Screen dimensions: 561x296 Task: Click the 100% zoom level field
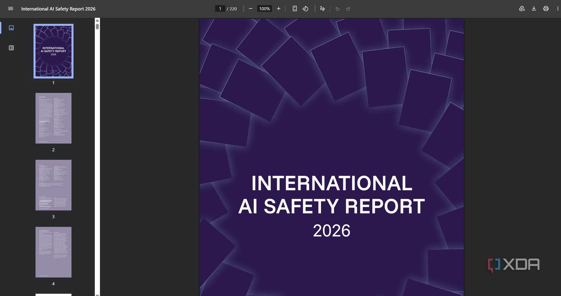pyautogui.click(x=265, y=9)
